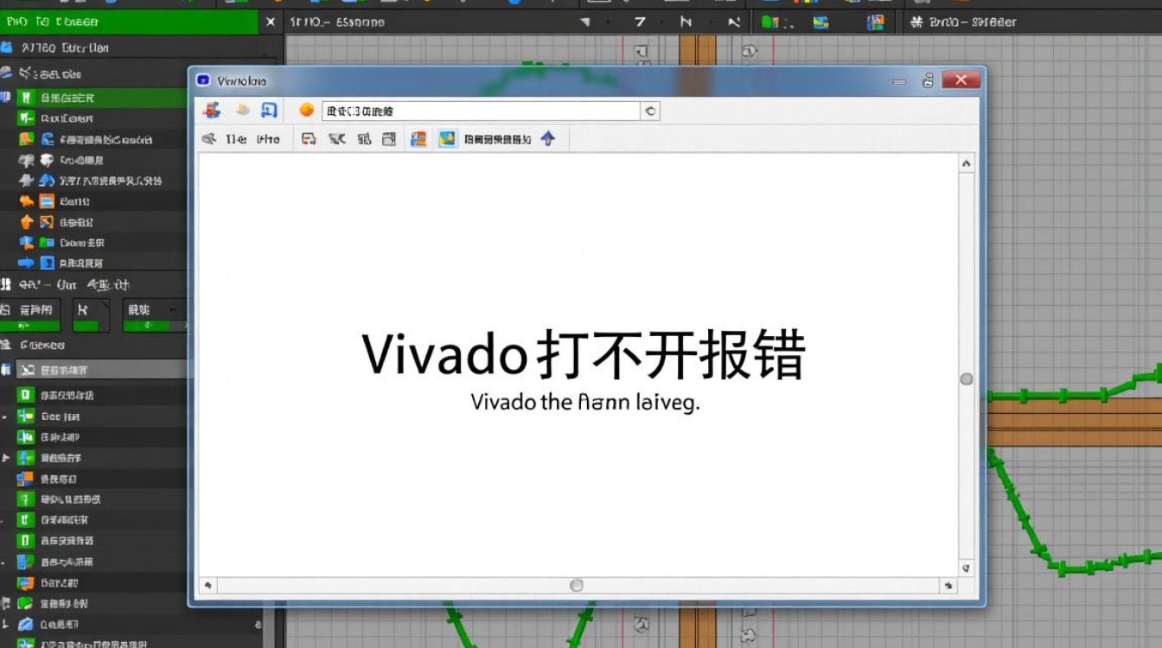Screen dimensions: 1162x648
Task: Click the blue app icon in dialog title bar
Action: coord(203,80)
